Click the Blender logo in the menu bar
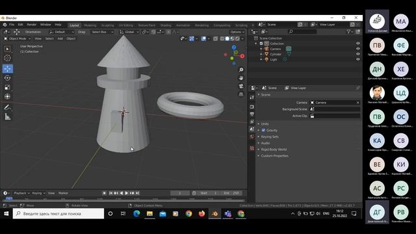This screenshot has width=416, height=234. click(x=5, y=25)
